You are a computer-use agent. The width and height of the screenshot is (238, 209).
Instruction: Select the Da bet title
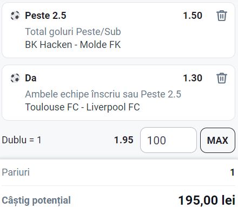[31, 78]
